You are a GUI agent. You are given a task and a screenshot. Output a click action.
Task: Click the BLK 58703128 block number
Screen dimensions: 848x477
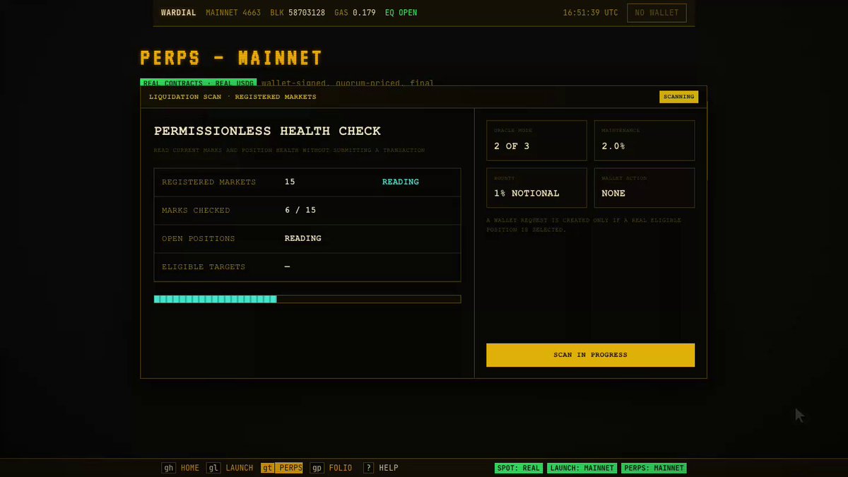[x=298, y=13]
